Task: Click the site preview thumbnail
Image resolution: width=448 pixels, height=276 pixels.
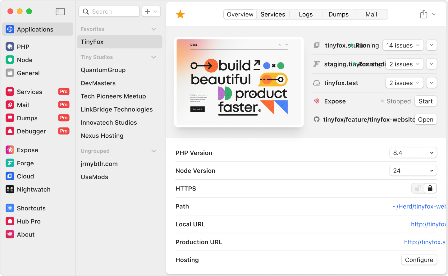Action: 239,82
